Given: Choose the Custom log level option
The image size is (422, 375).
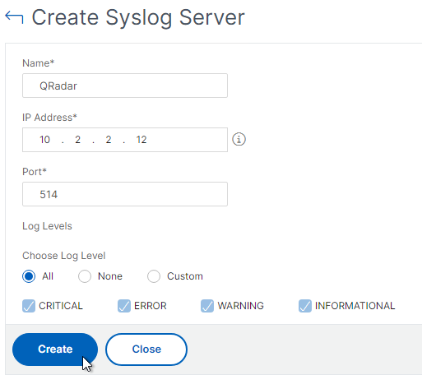Looking at the screenshot, I should tap(154, 276).
